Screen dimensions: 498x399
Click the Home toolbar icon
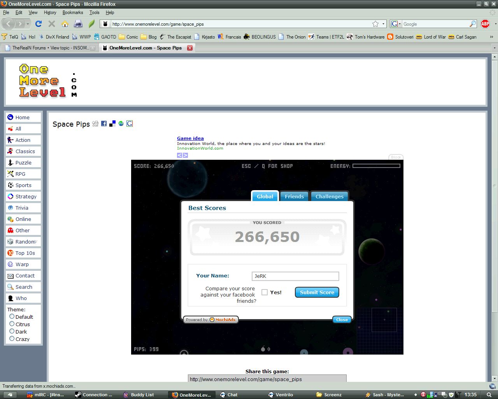(65, 24)
